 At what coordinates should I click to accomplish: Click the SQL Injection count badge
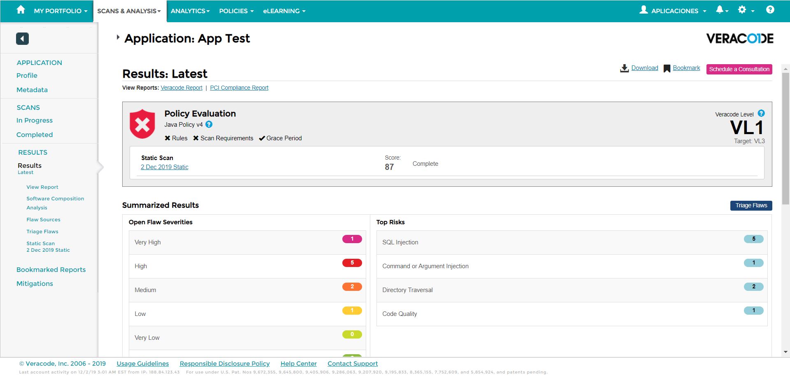[753, 239]
